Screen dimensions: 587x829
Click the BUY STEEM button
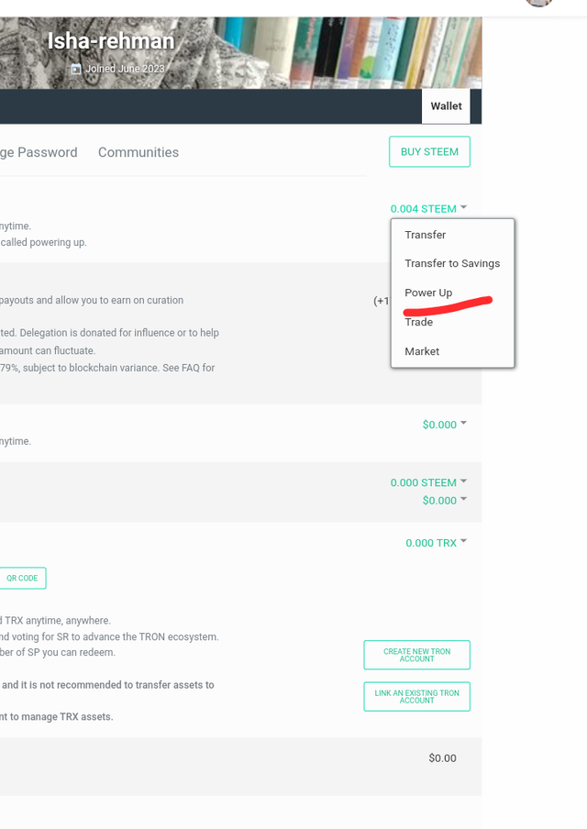tap(429, 152)
